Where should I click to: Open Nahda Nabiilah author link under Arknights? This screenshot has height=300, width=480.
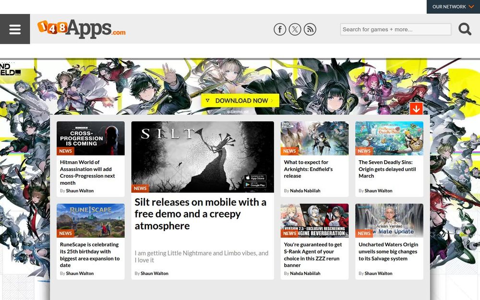[305, 191]
